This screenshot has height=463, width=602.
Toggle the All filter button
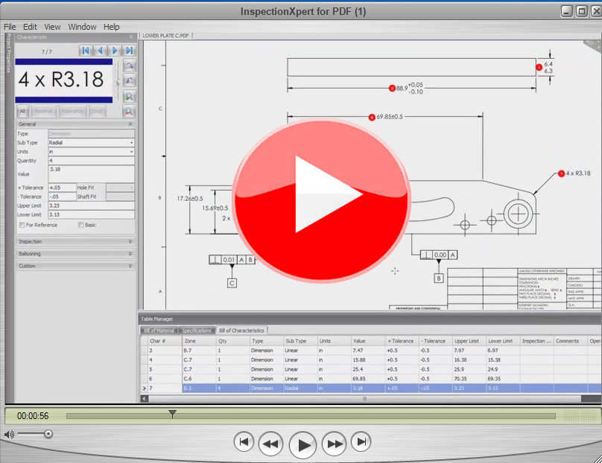click(22, 111)
